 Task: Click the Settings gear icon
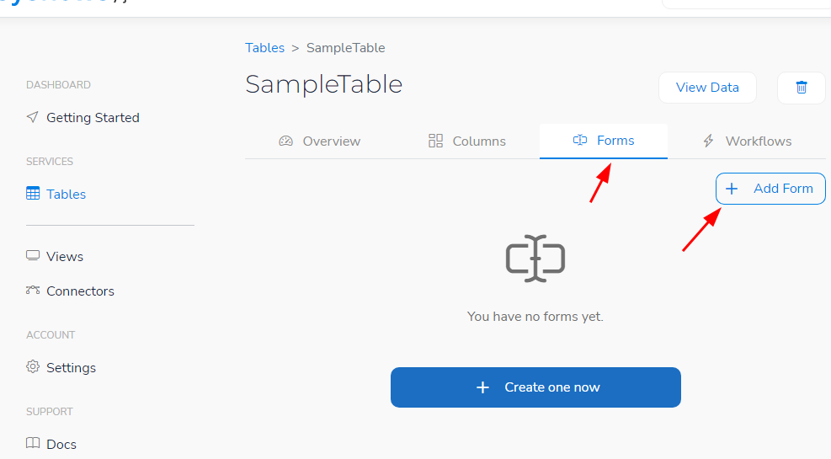tap(33, 366)
